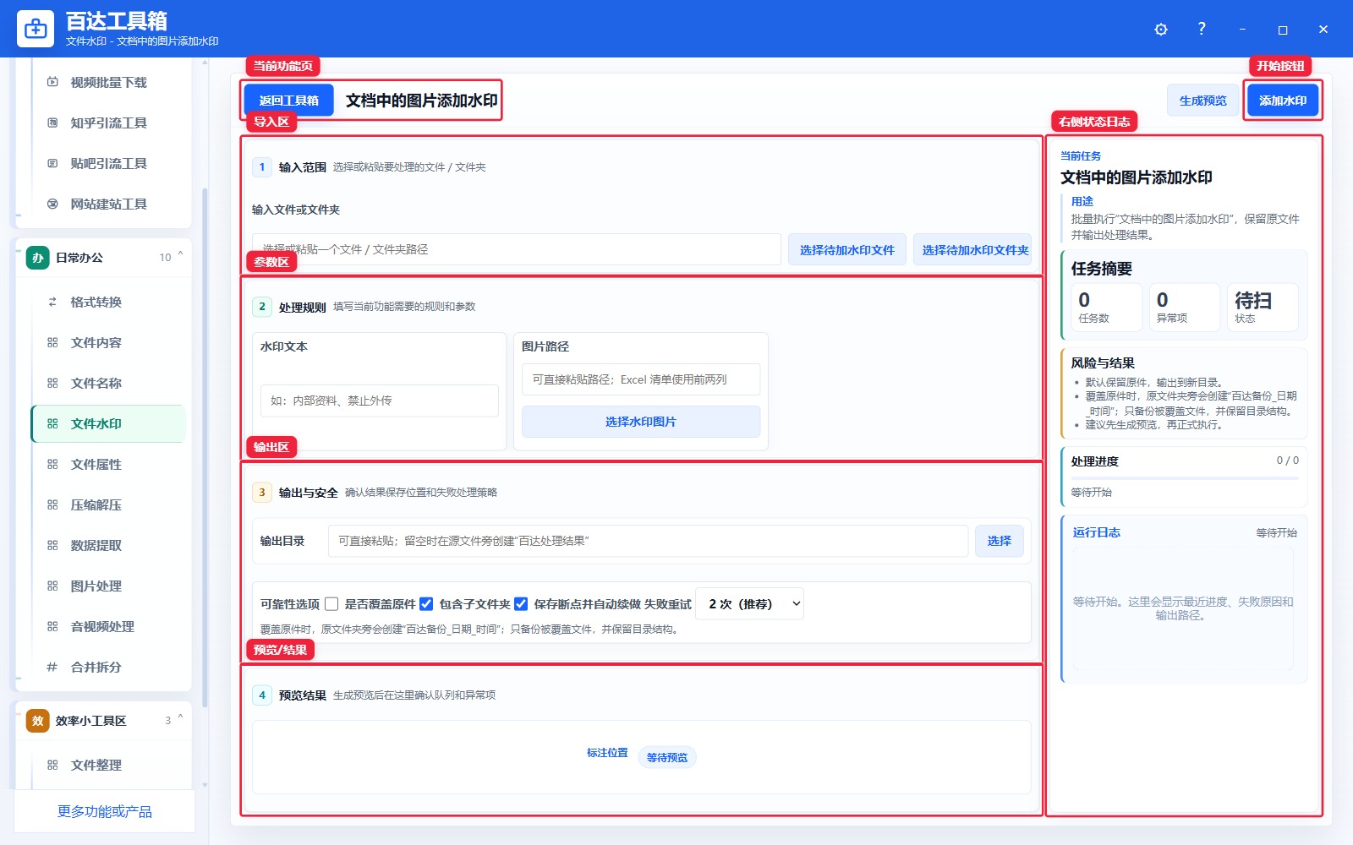Click the grid icon beside 文件名称

(x=52, y=383)
